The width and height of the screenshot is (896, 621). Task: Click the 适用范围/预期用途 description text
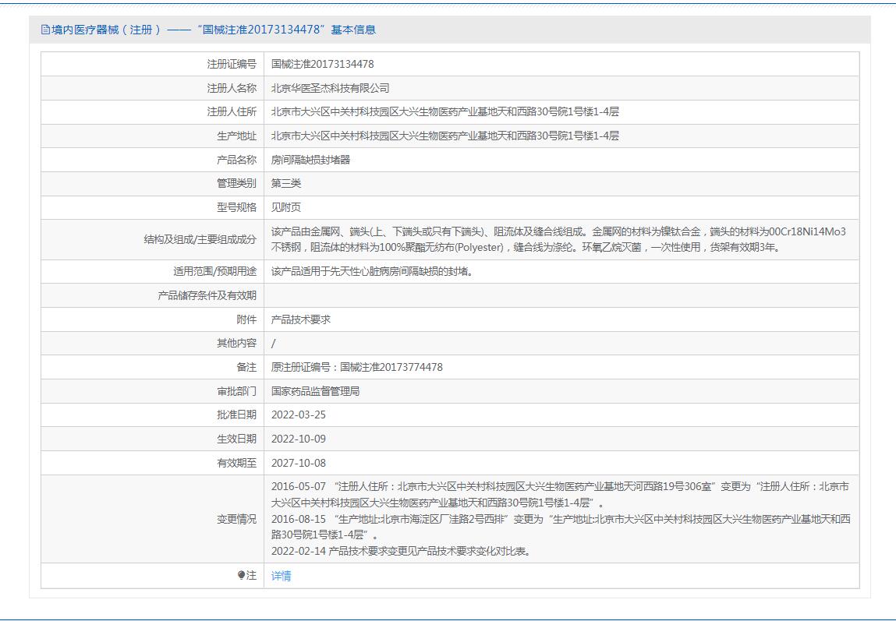click(x=372, y=271)
